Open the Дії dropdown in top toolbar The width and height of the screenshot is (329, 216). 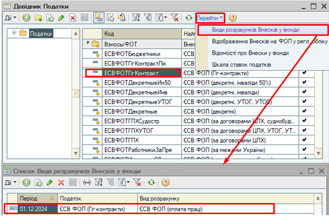tap(10, 18)
